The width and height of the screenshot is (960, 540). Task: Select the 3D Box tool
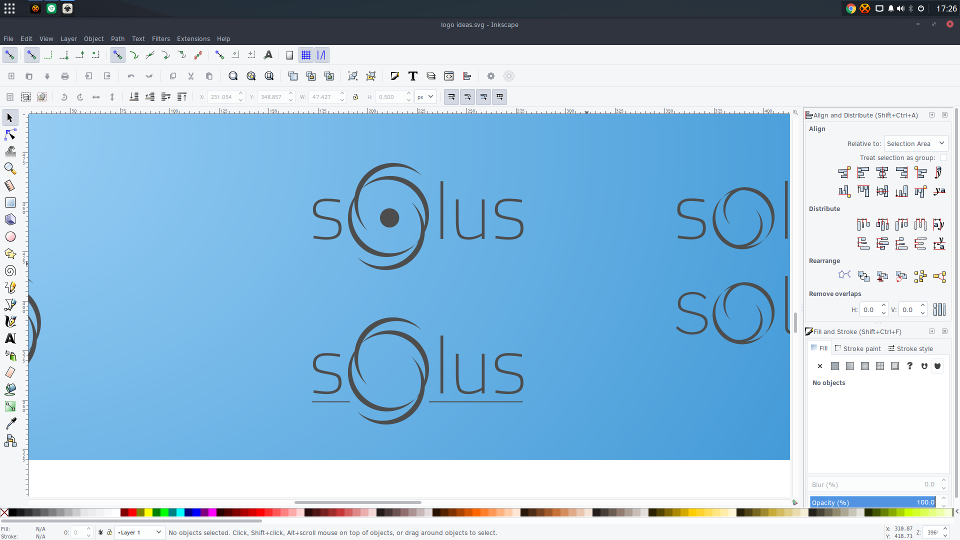tap(10, 219)
